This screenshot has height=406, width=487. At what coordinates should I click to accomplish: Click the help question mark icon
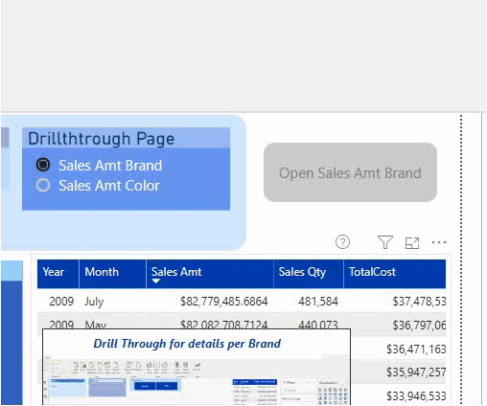click(342, 242)
